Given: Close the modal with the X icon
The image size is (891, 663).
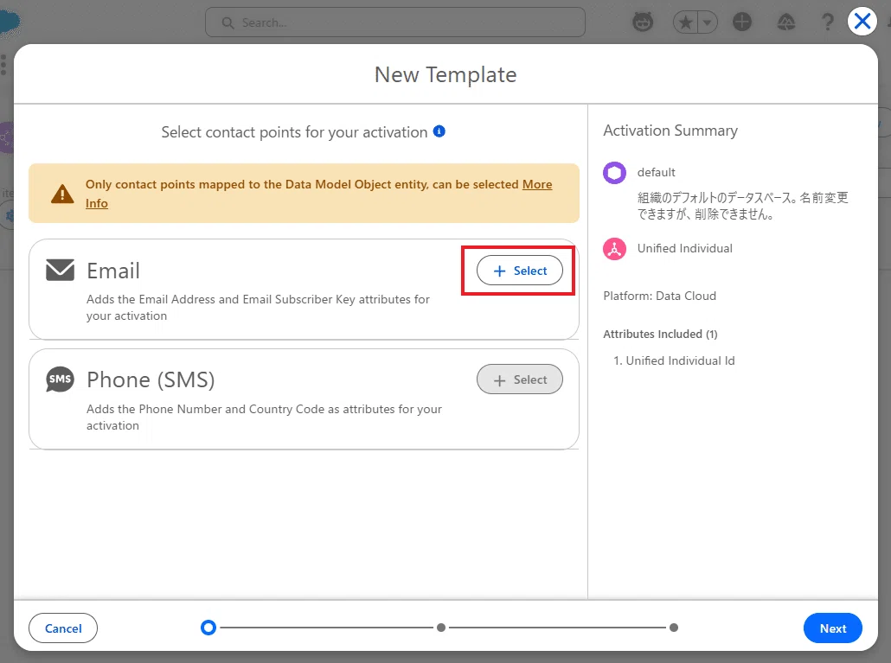Looking at the screenshot, I should (862, 22).
